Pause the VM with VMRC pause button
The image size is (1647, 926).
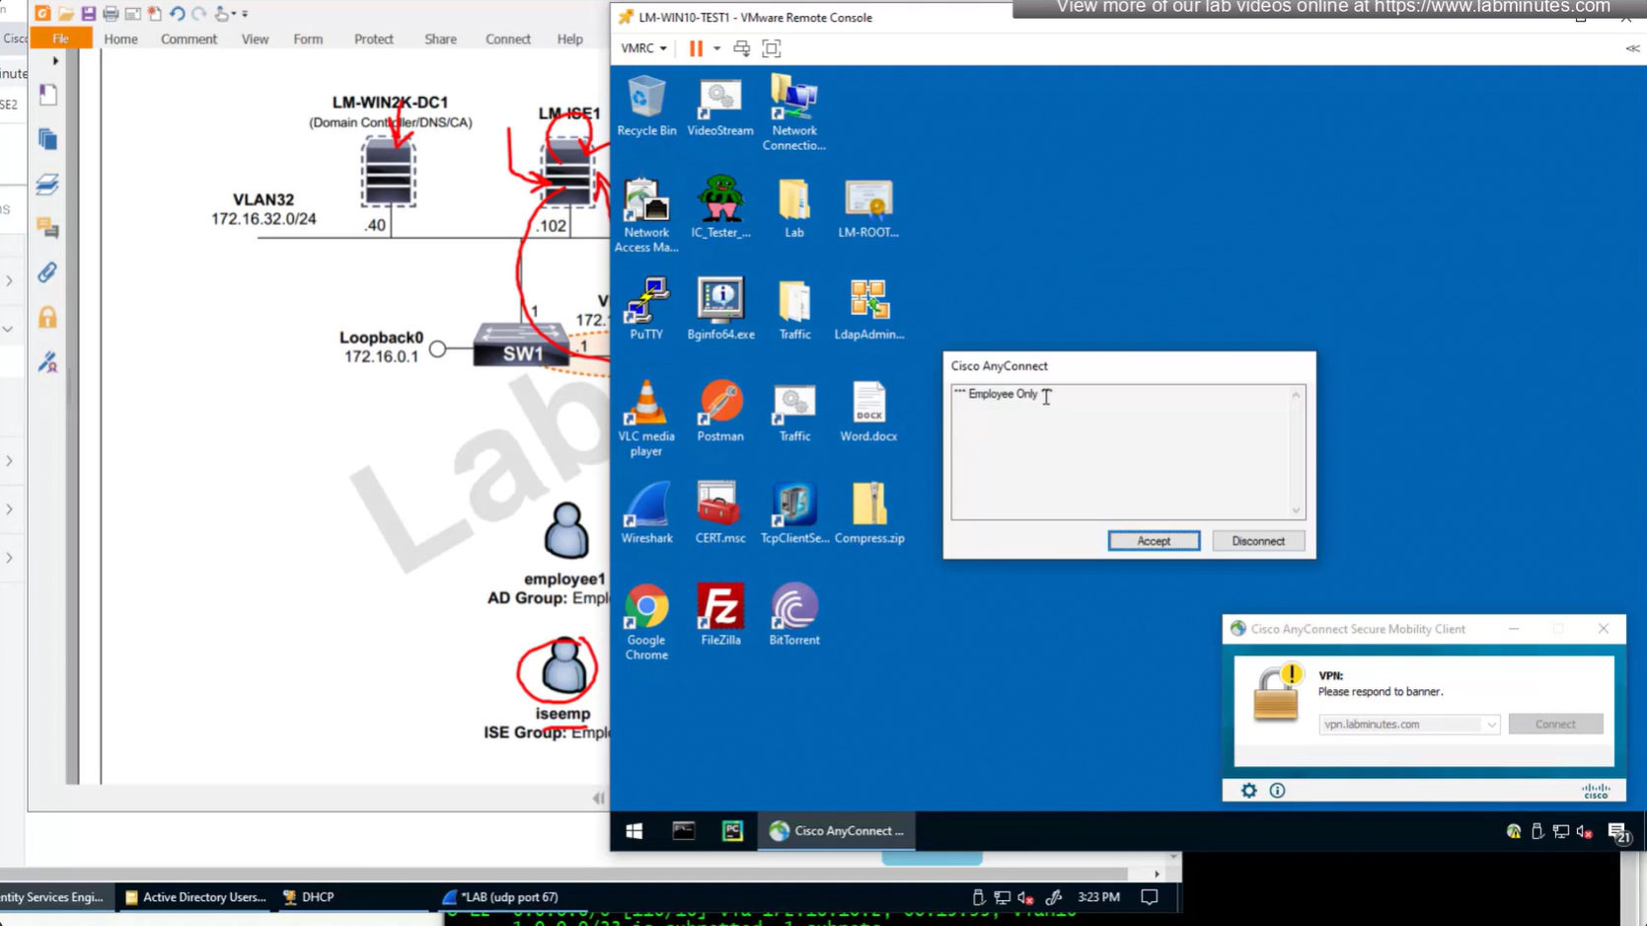click(696, 48)
